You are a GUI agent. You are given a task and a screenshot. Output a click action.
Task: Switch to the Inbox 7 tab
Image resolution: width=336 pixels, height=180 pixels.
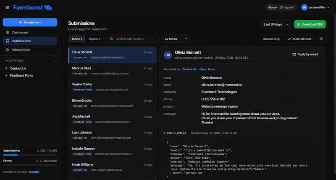(77, 39)
